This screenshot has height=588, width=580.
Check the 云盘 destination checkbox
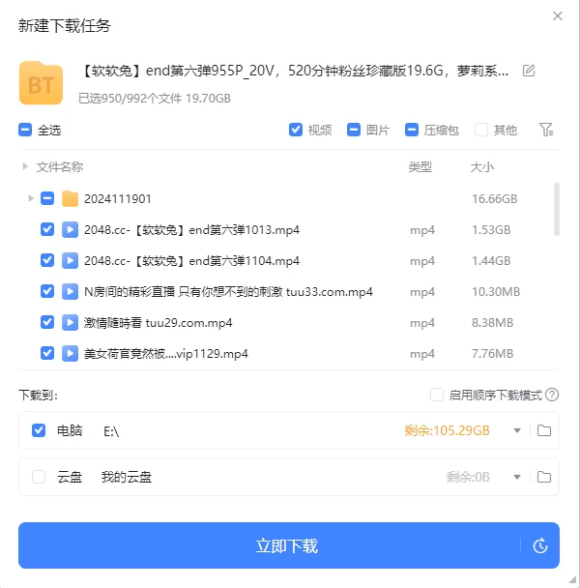[39, 477]
